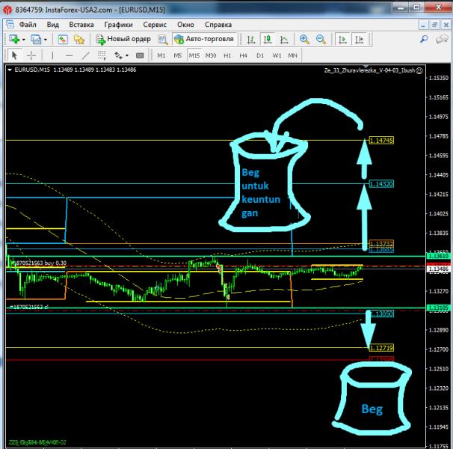Open the Файл menu

click(28, 25)
